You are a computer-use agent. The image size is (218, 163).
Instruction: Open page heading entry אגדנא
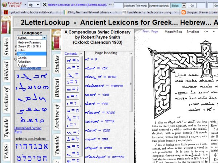click(x=101, y=77)
